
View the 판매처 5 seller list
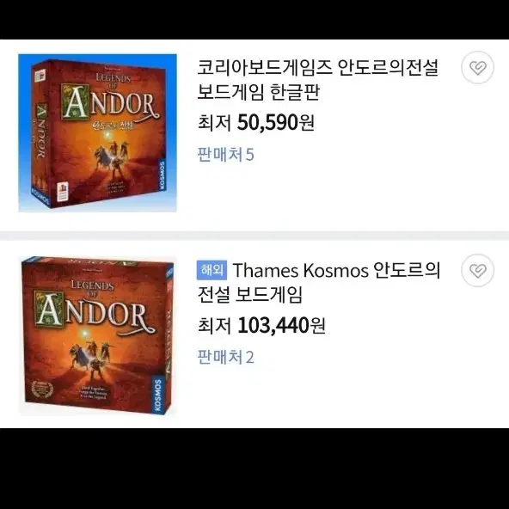click(x=225, y=155)
